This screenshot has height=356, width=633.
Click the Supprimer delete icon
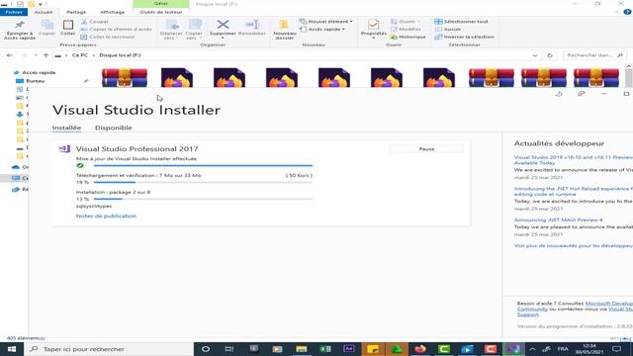pos(223,25)
